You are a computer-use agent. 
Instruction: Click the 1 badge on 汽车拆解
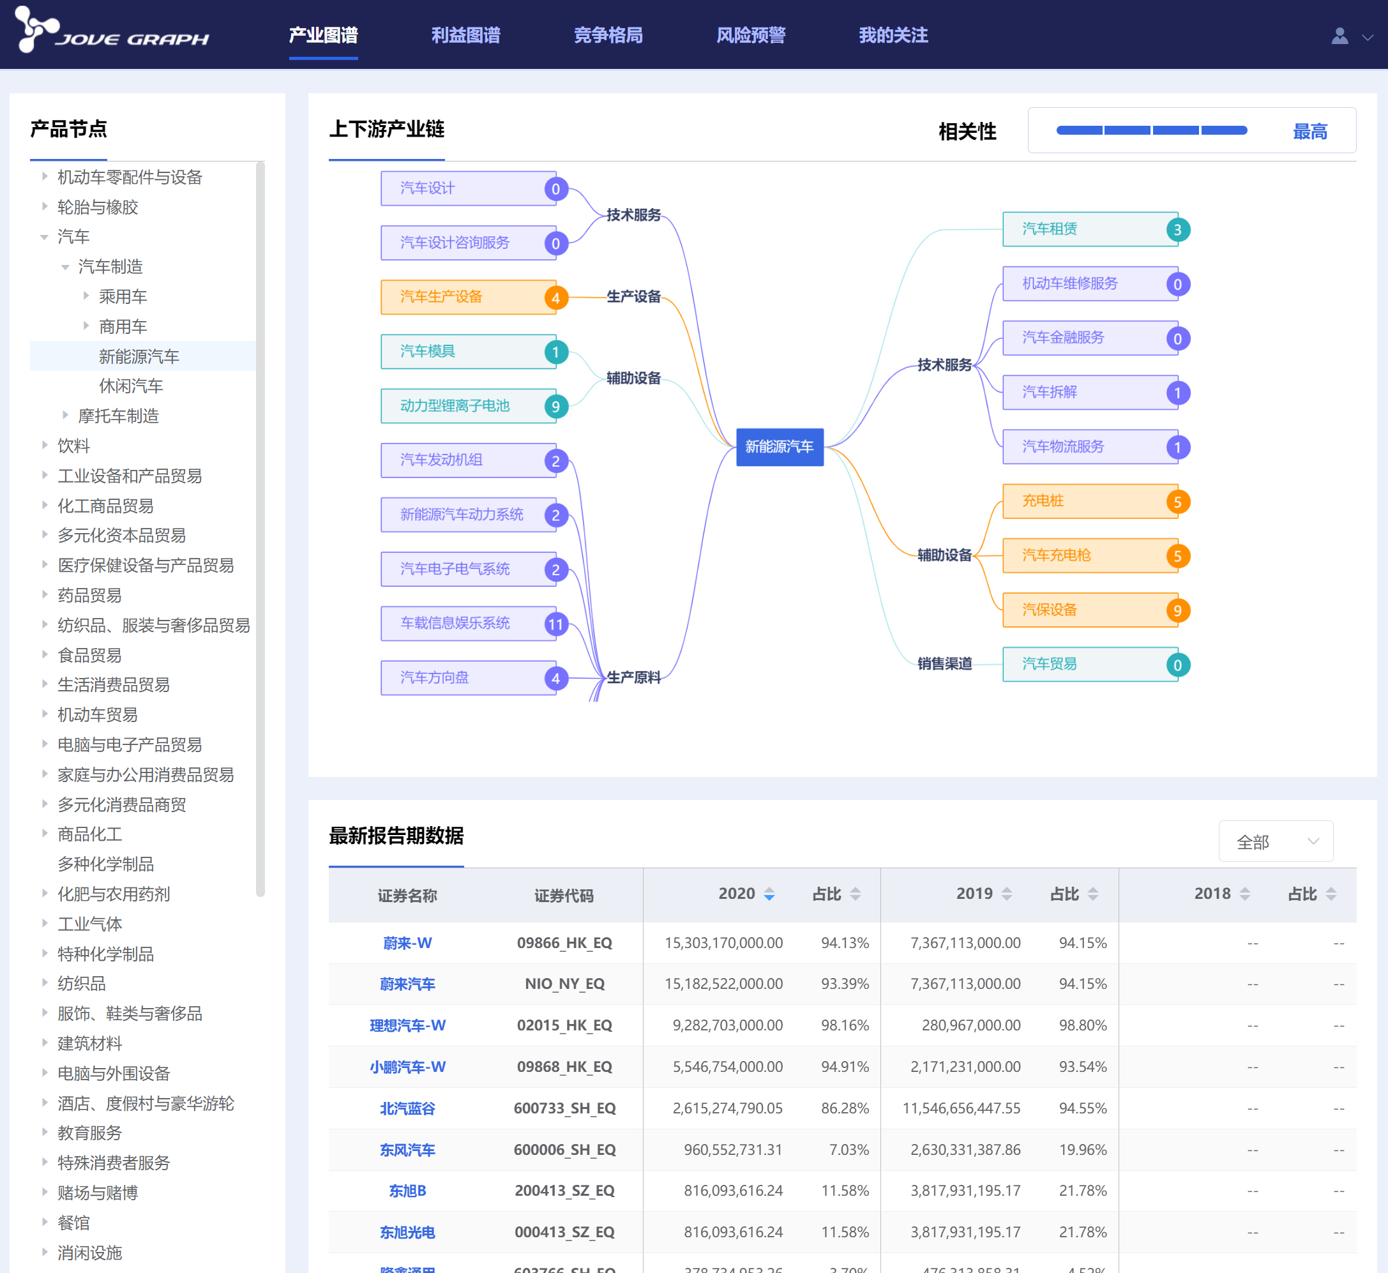[1178, 393]
